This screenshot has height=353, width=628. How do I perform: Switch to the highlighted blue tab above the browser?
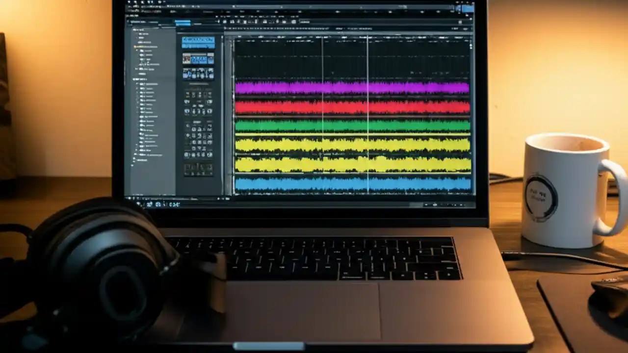point(182,23)
